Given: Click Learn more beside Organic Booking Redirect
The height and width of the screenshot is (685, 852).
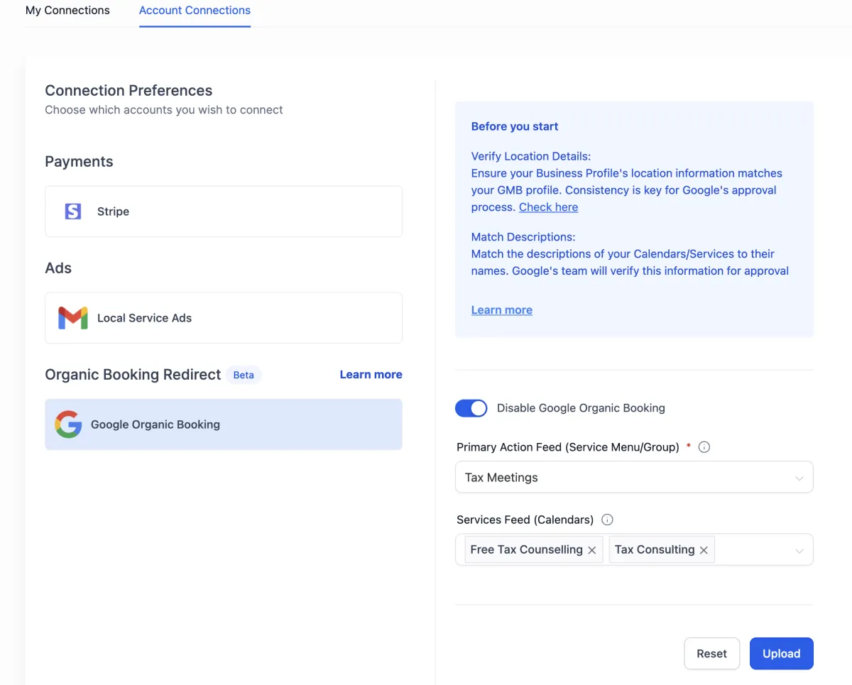Looking at the screenshot, I should coord(371,375).
